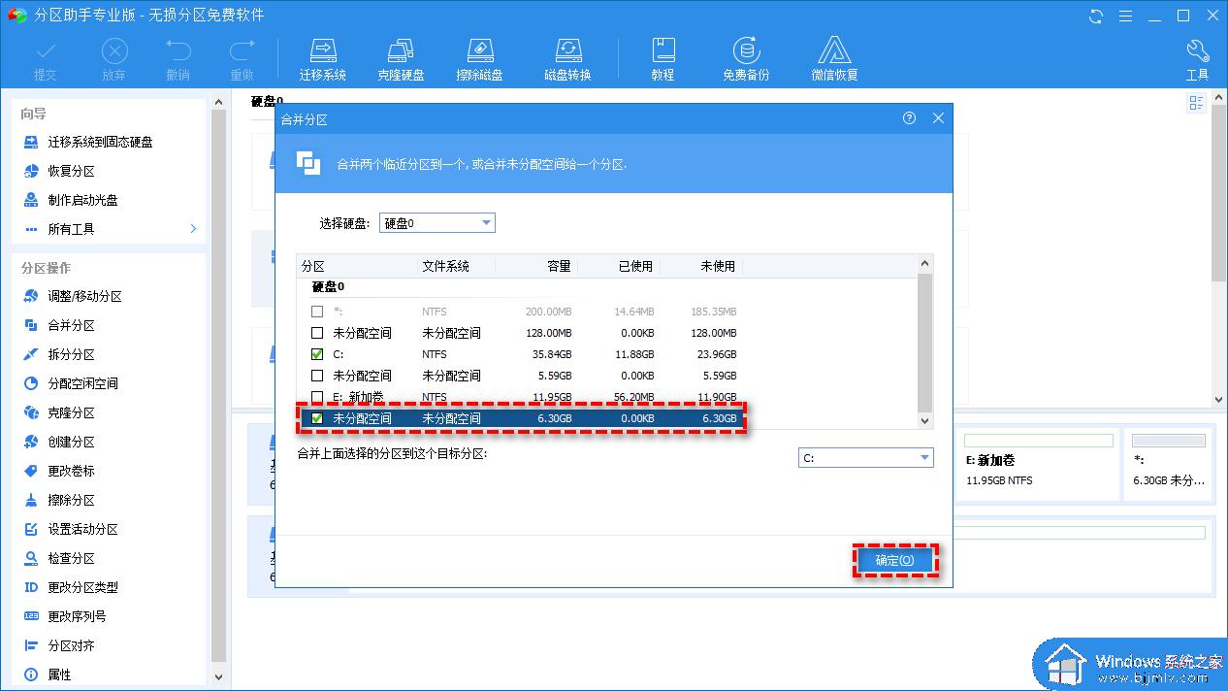Viewport: 1228px width, 691px height.
Task: Toggle the disk view layout icon
Action: (x=1196, y=103)
